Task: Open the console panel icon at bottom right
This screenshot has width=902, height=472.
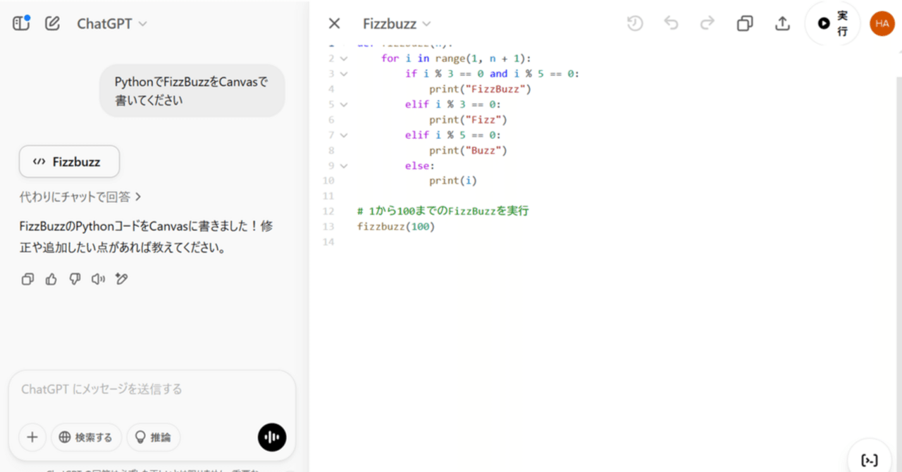Action: (869, 459)
